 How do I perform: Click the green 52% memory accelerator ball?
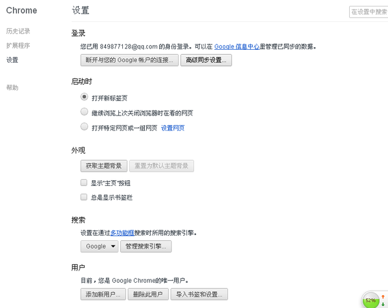click(x=371, y=300)
